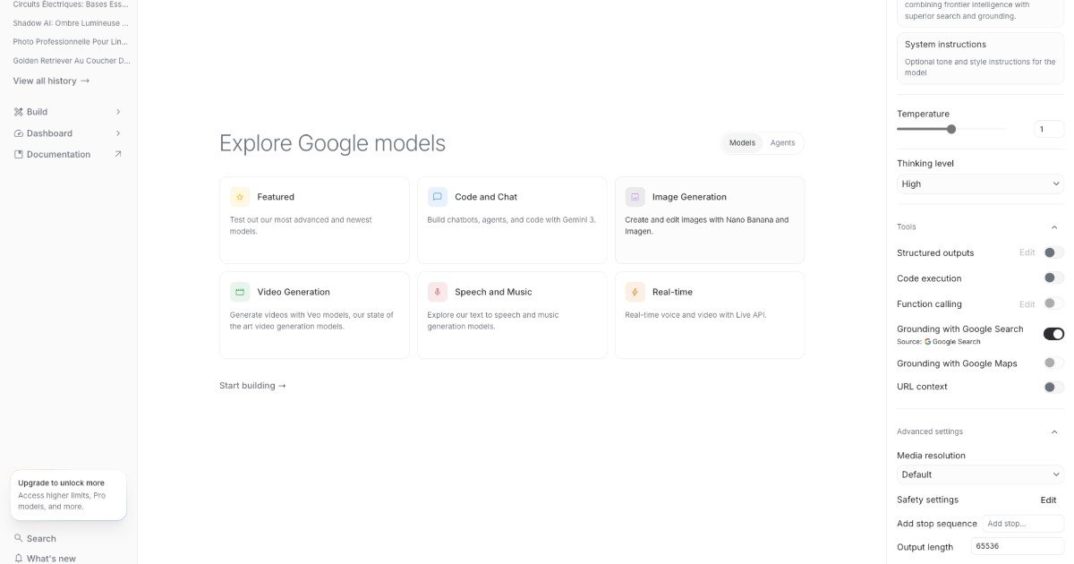Open the System instructions box
Image resolution: width=1074 pixels, height=564 pixels.
[x=980, y=58]
